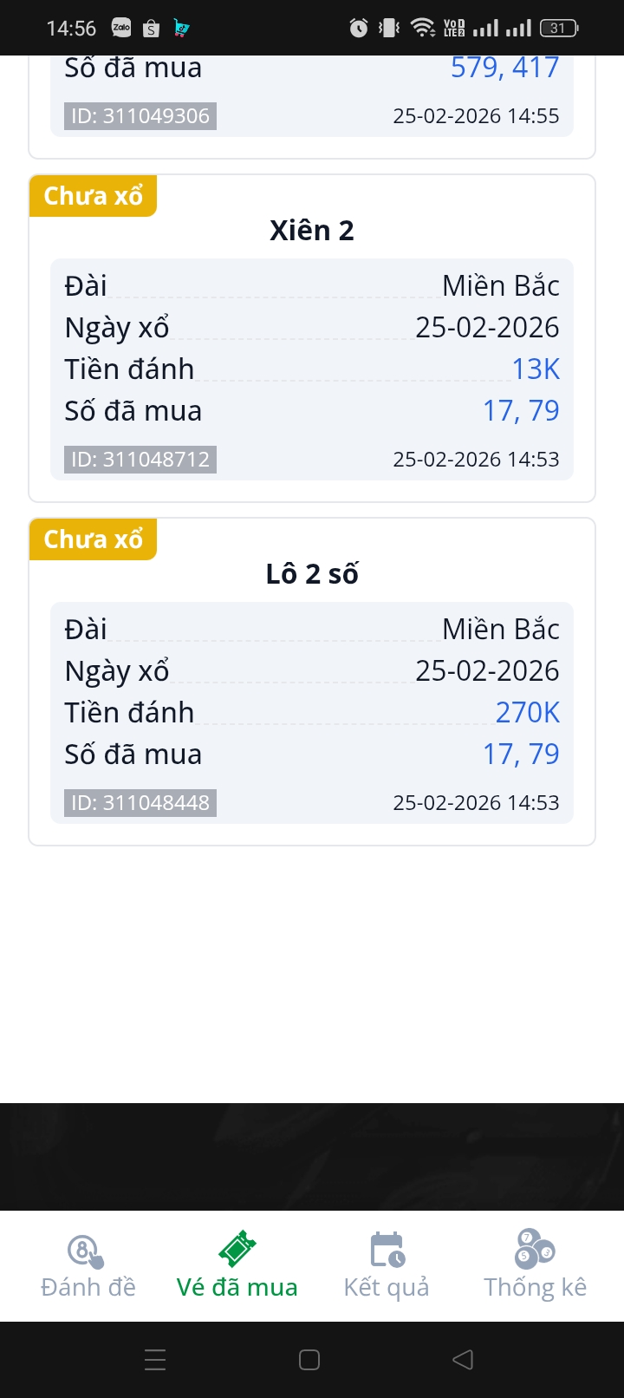624x1398 pixels.
Task: Open the Đánh đề betting tab icon
Action: pos(86,1250)
